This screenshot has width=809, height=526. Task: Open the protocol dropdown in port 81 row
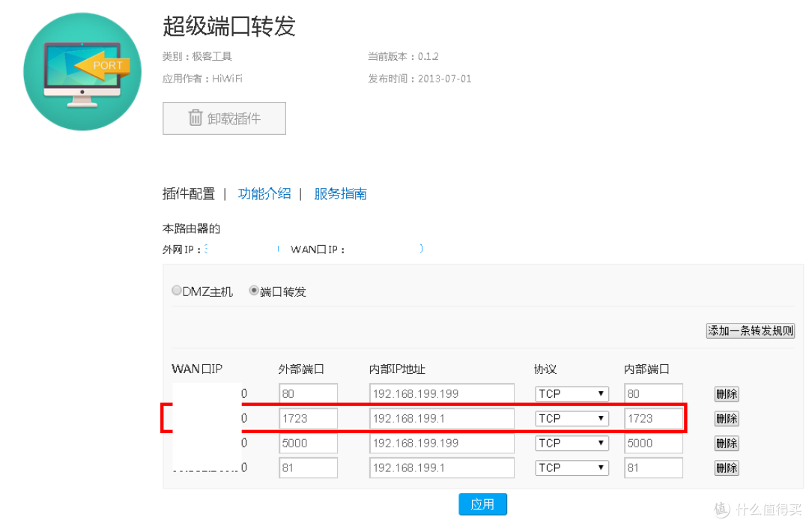coord(572,468)
